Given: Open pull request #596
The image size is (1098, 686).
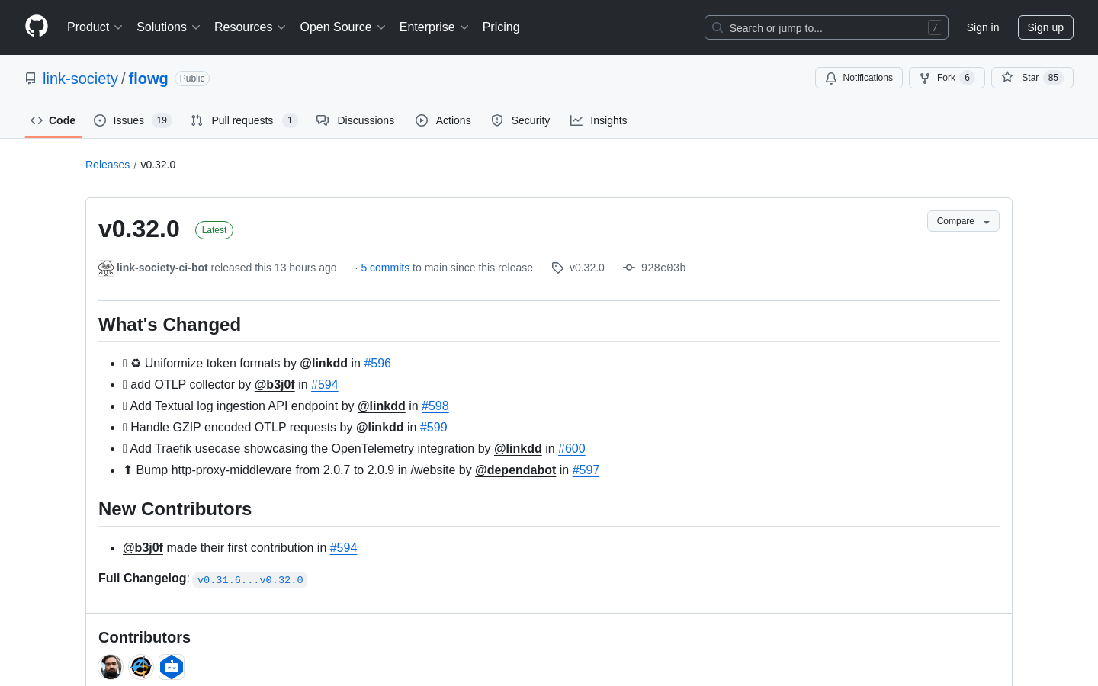Looking at the screenshot, I should point(377,363).
